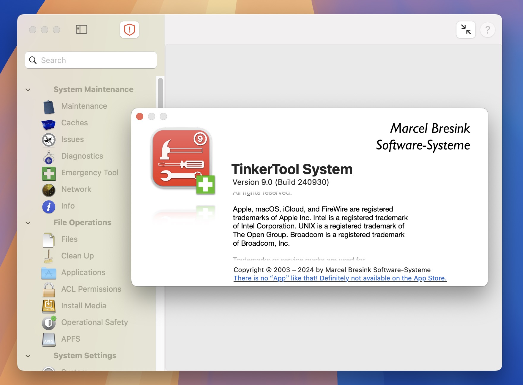523x385 pixels.
Task: Click the Marcel Bresink Software-Systeme logo text
Action: tap(423, 137)
